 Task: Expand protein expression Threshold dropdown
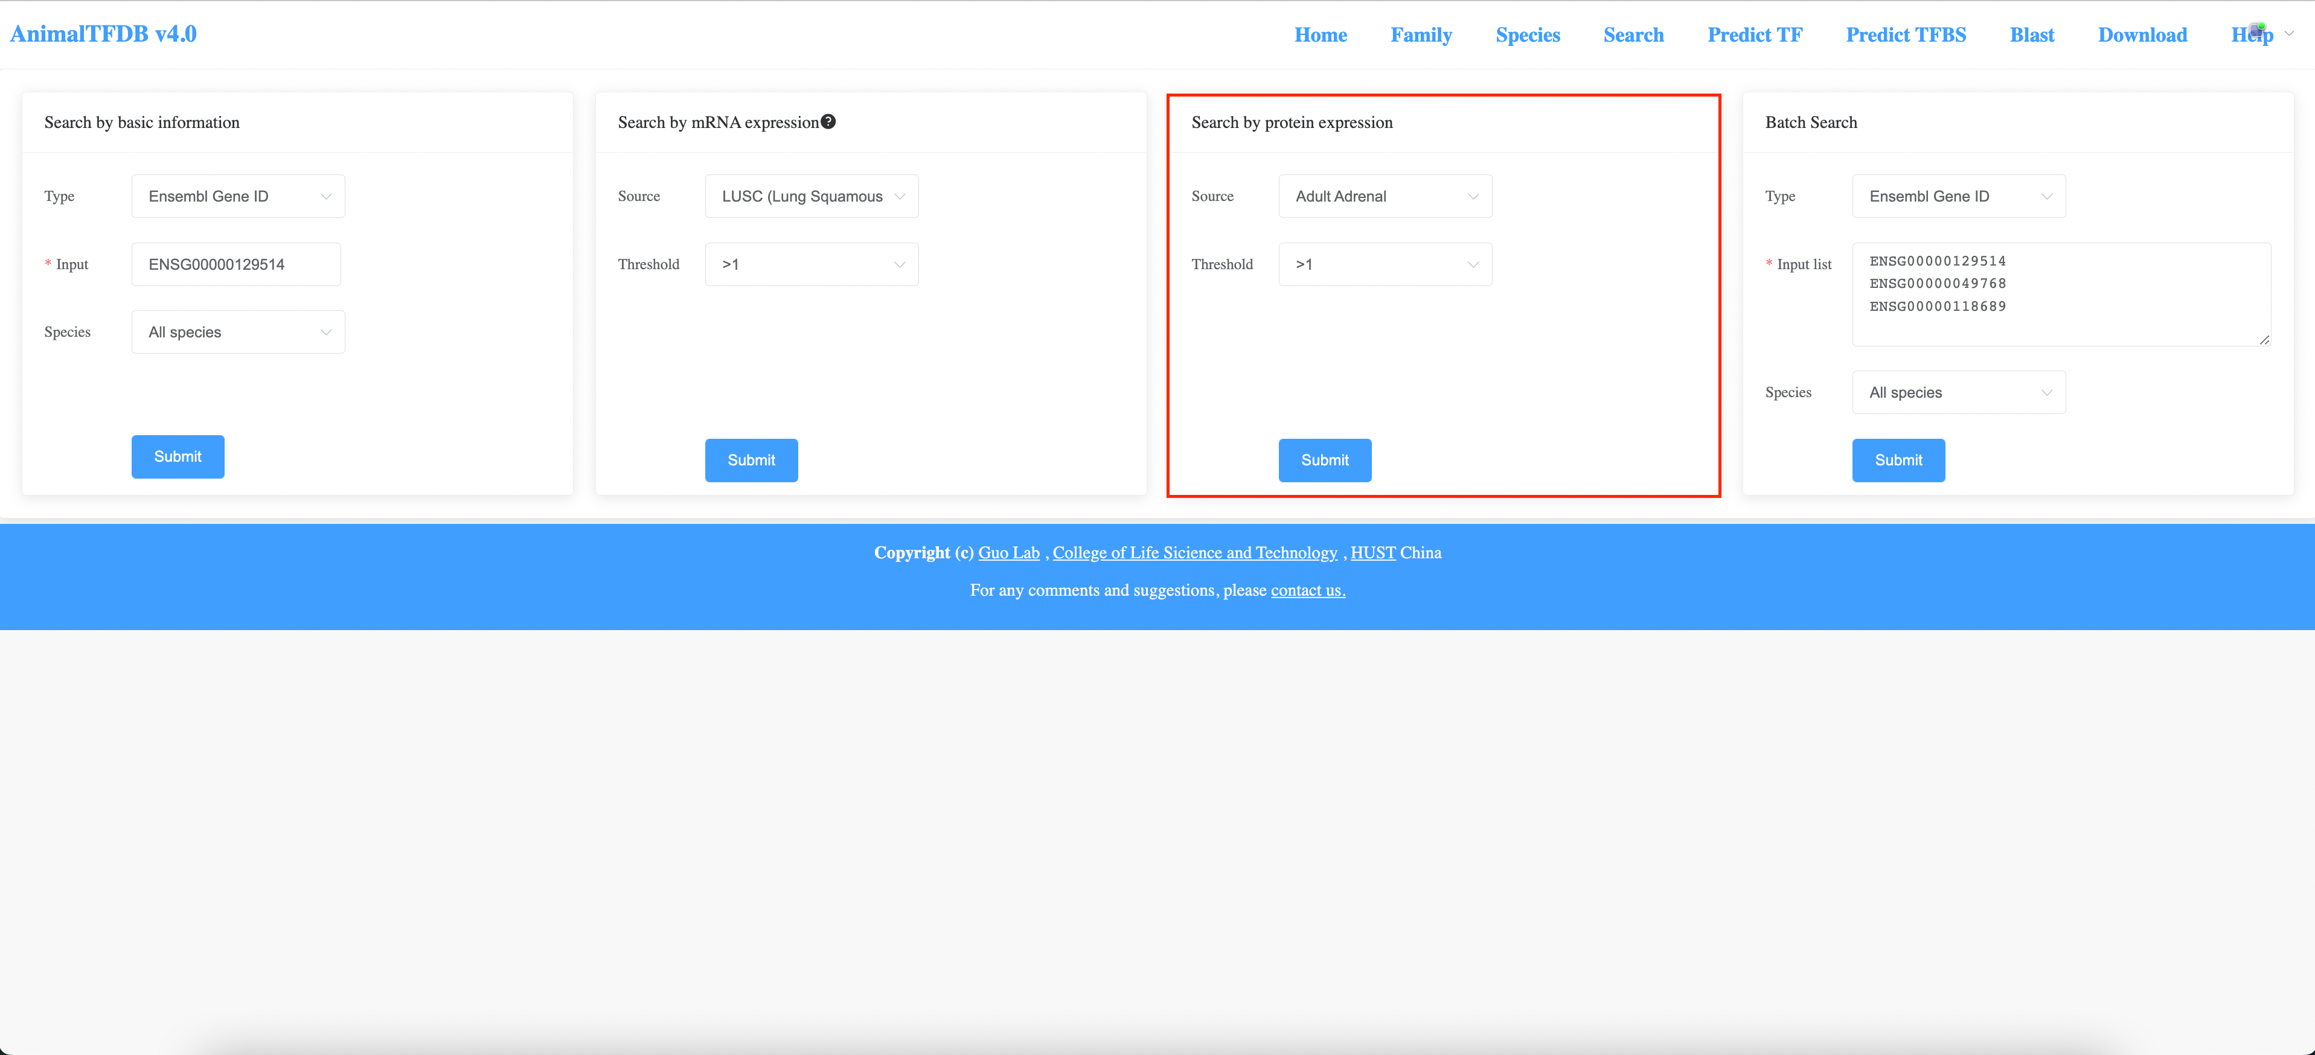[x=1384, y=264]
